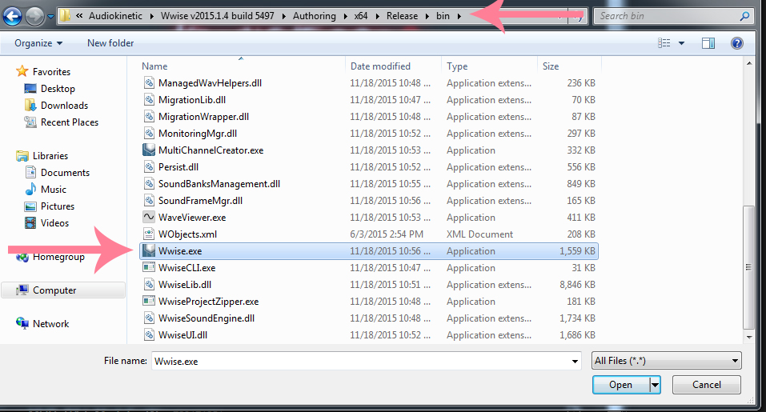Go back with the Back arrow button
The height and width of the screenshot is (412, 766).
[x=12, y=16]
